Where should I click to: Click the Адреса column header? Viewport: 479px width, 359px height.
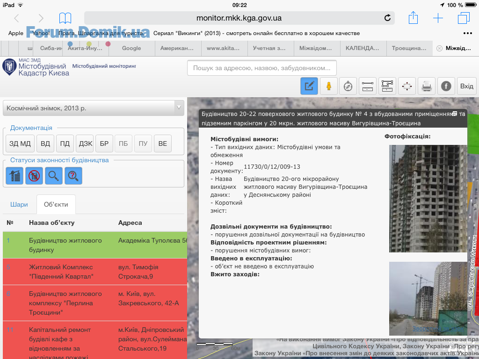tap(130, 223)
